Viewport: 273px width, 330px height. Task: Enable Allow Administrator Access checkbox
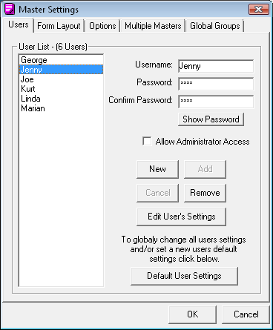(147, 142)
